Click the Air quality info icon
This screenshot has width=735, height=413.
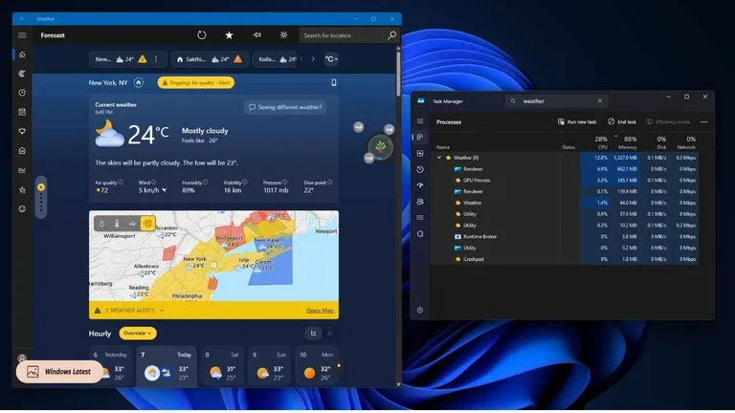(x=121, y=183)
